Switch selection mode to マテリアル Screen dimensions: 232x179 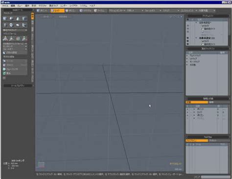point(86,11)
